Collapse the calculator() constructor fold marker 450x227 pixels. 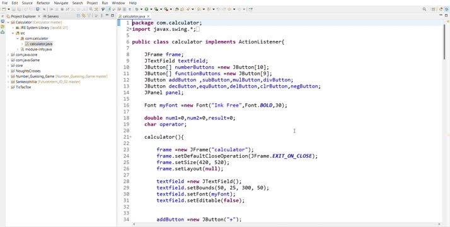pos(130,137)
